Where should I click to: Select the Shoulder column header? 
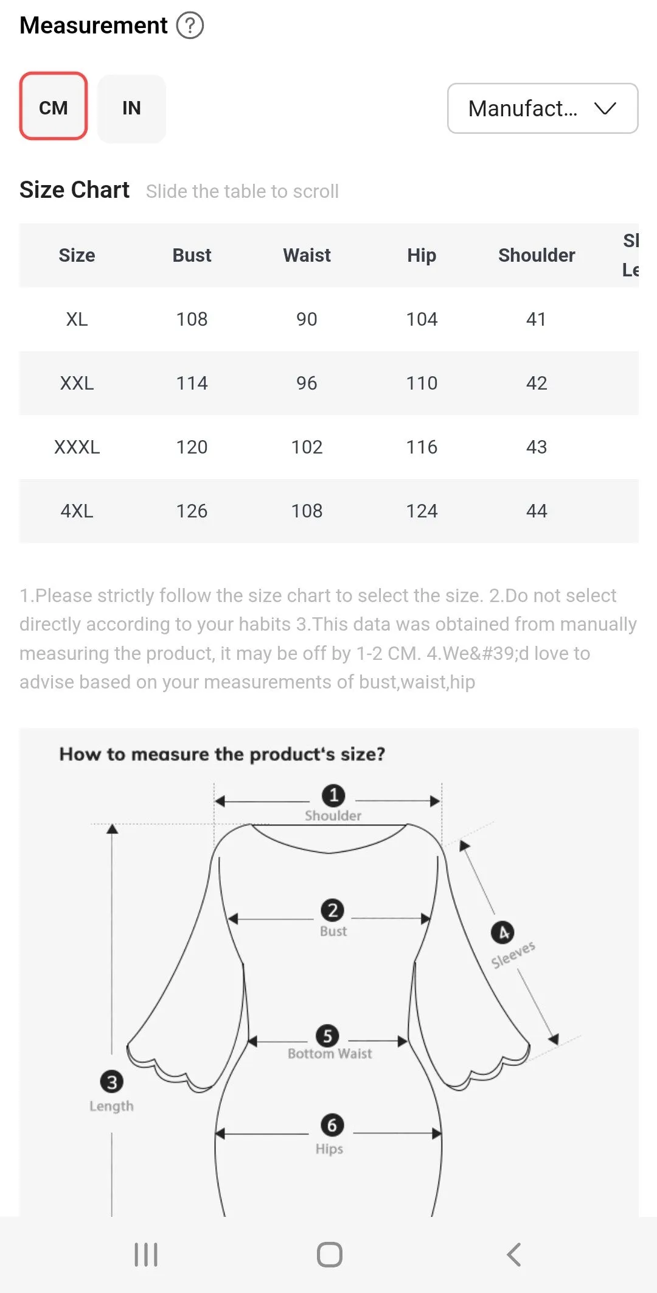click(x=537, y=255)
